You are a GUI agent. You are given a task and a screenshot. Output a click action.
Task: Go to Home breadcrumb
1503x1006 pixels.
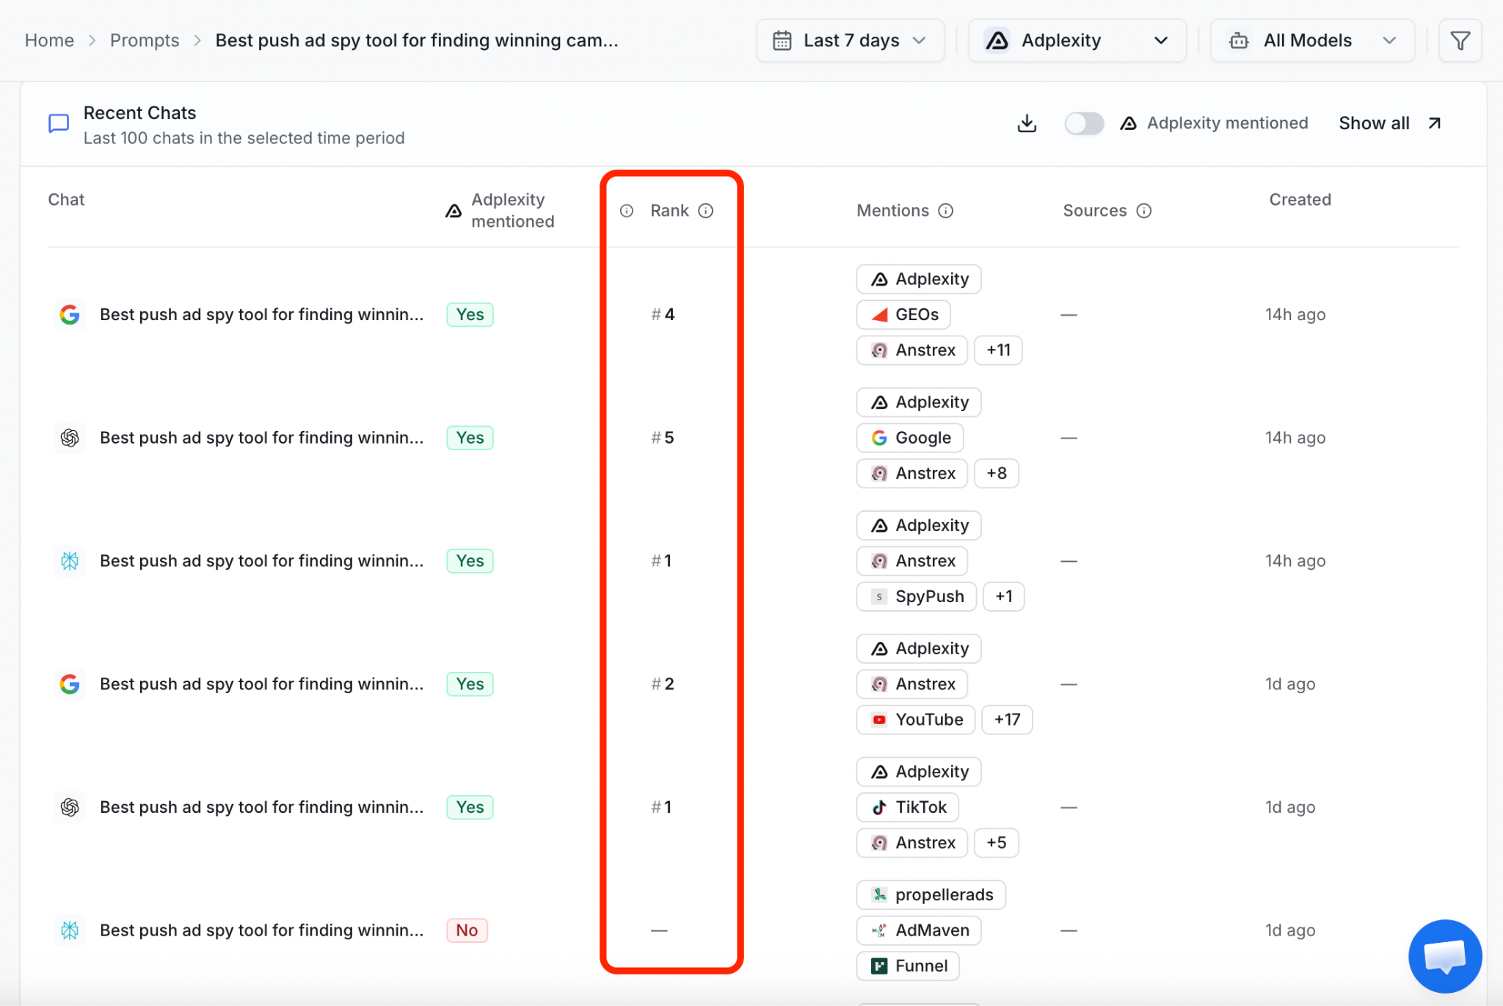49,40
